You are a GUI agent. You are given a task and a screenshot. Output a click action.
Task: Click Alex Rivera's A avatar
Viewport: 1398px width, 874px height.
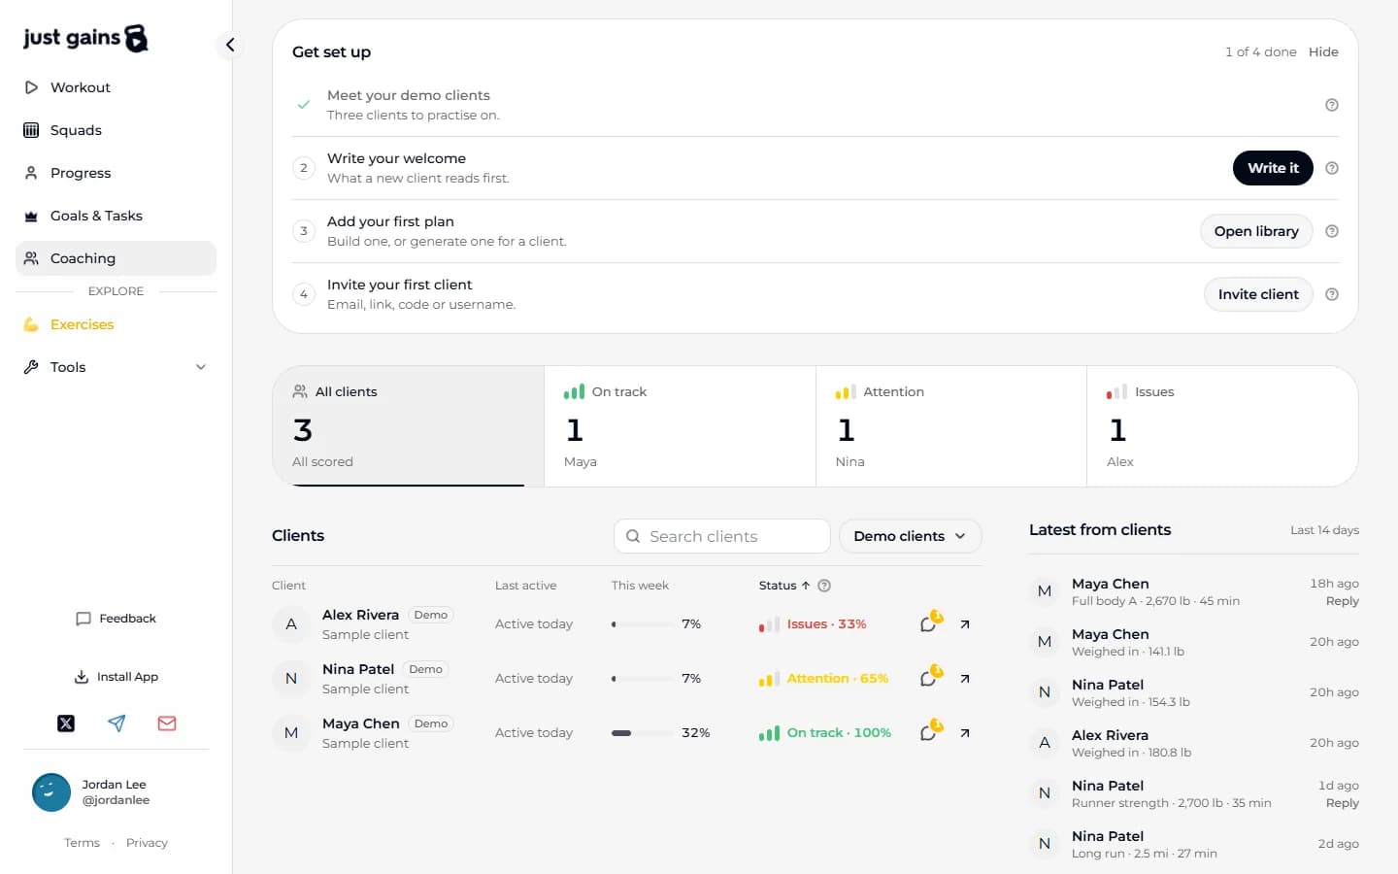[291, 624]
